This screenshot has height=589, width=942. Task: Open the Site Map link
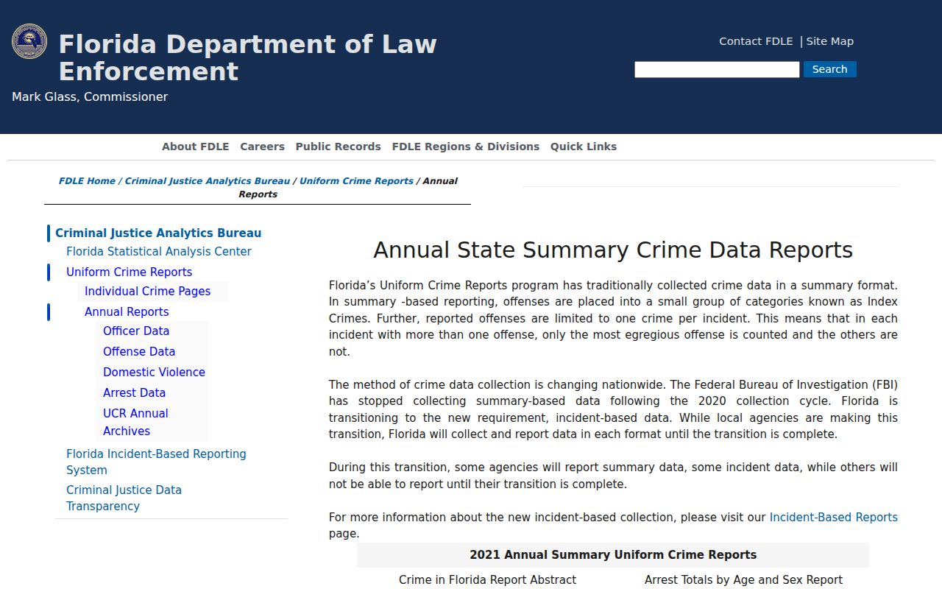tap(829, 41)
